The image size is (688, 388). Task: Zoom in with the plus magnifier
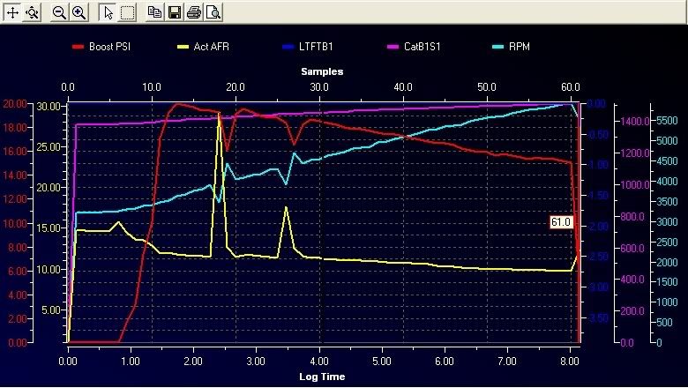79,12
